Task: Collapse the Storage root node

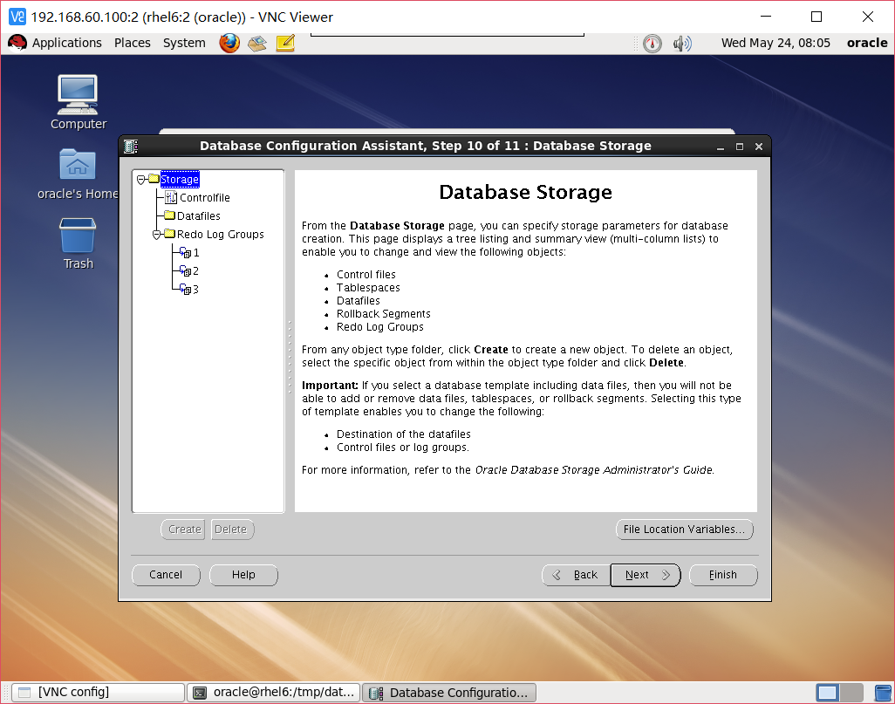Action: [140, 179]
